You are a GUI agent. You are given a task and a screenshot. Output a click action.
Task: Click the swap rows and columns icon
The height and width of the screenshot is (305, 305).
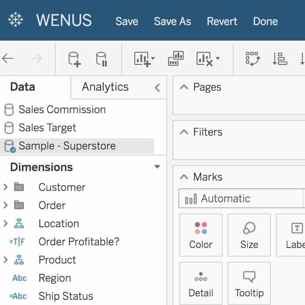pyautogui.click(x=253, y=59)
